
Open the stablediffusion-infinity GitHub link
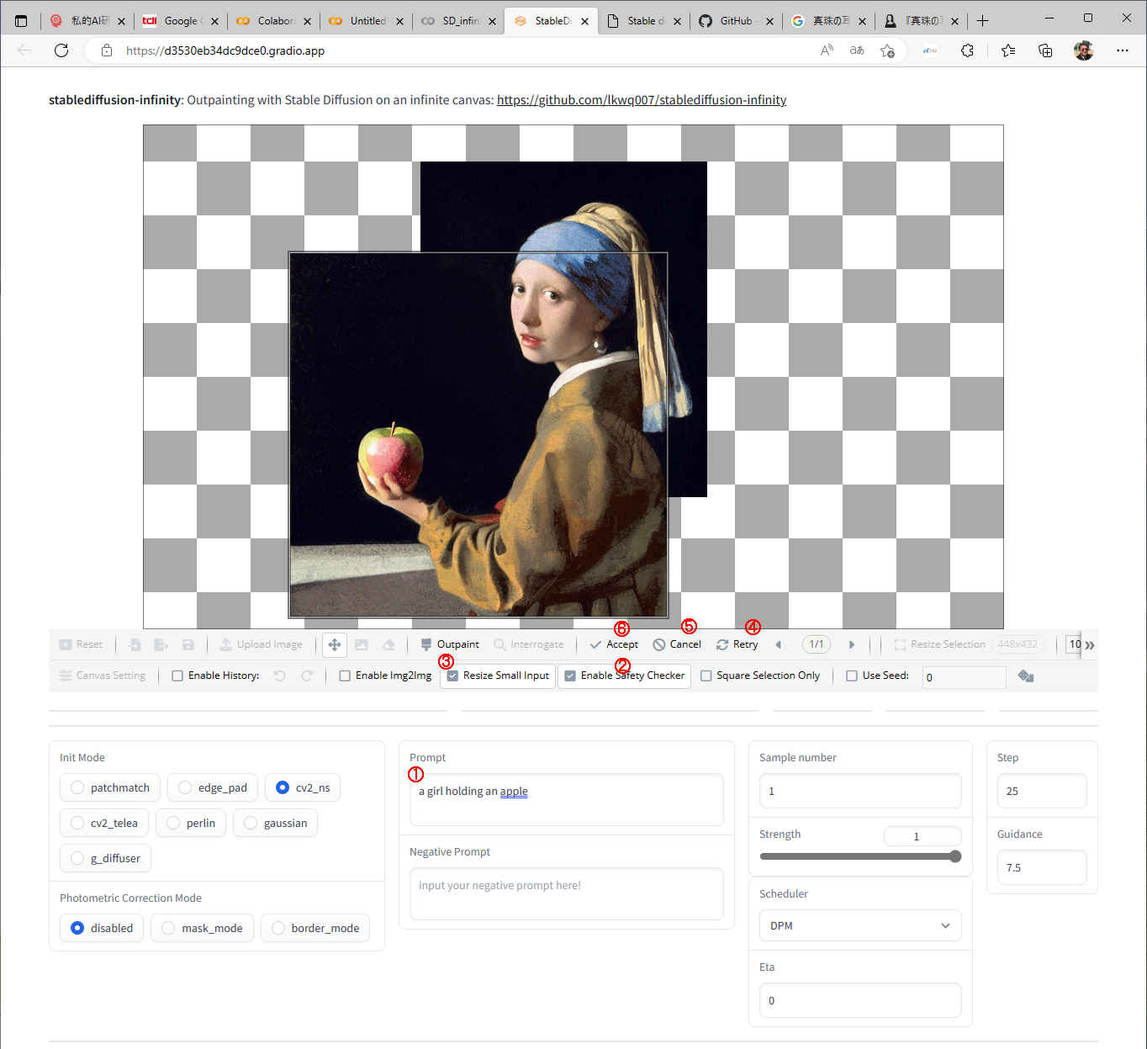tap(641, 100)
